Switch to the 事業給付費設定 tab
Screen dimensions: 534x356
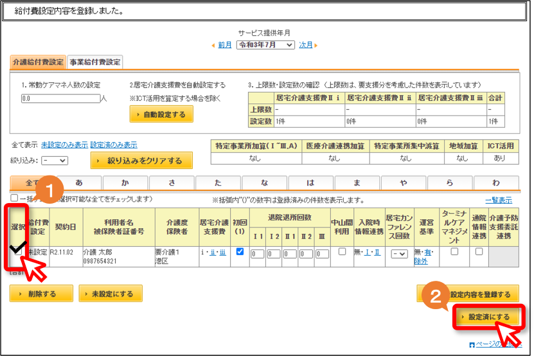95,62
